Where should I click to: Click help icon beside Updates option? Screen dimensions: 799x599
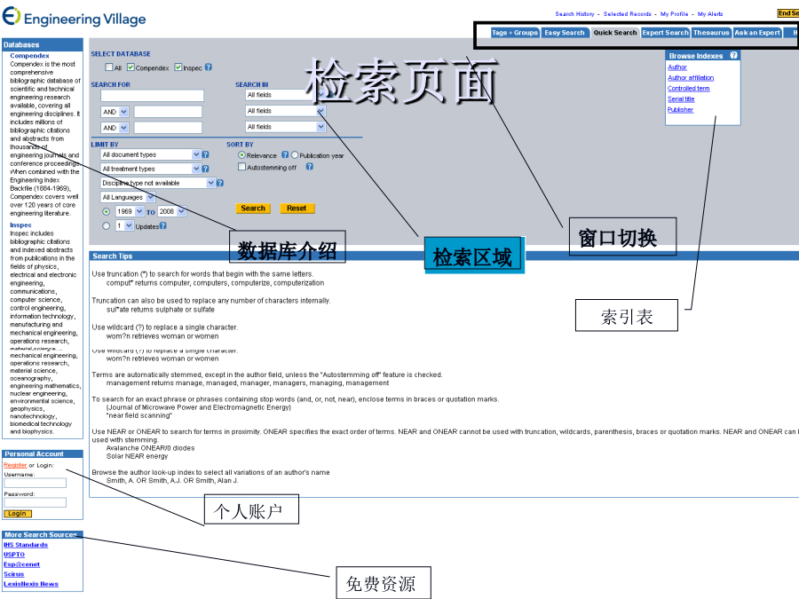(163, 225)
